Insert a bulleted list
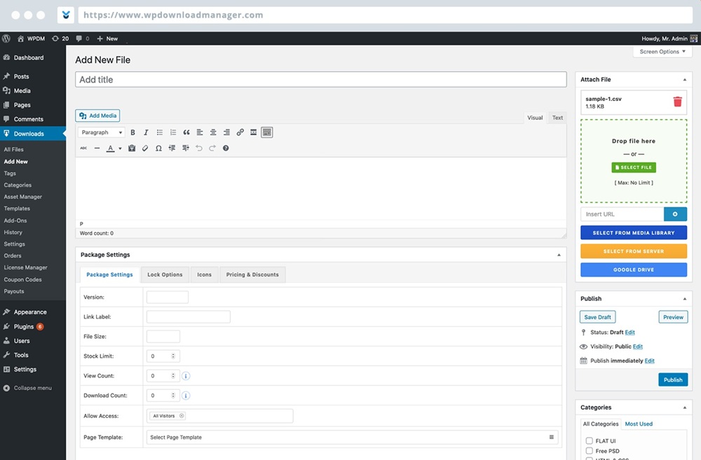 click(160, 132)
